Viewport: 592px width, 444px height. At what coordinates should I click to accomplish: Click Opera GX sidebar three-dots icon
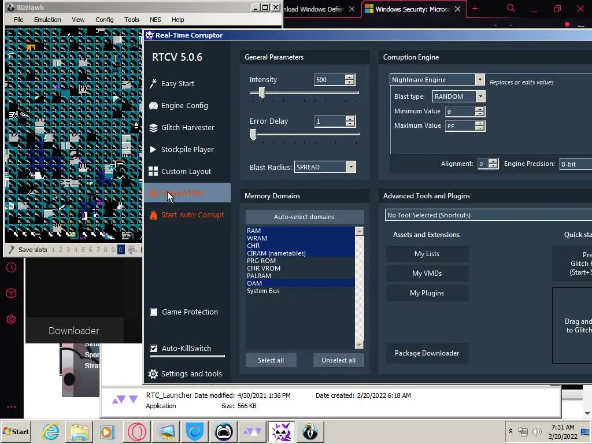click(x=12, y=407)
